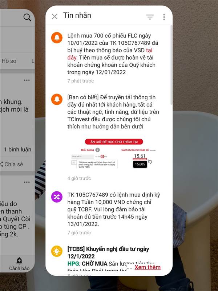Viewport: 218px width, 291px height.
Task: Open the HPG stock ticker link
Action: 73,263
